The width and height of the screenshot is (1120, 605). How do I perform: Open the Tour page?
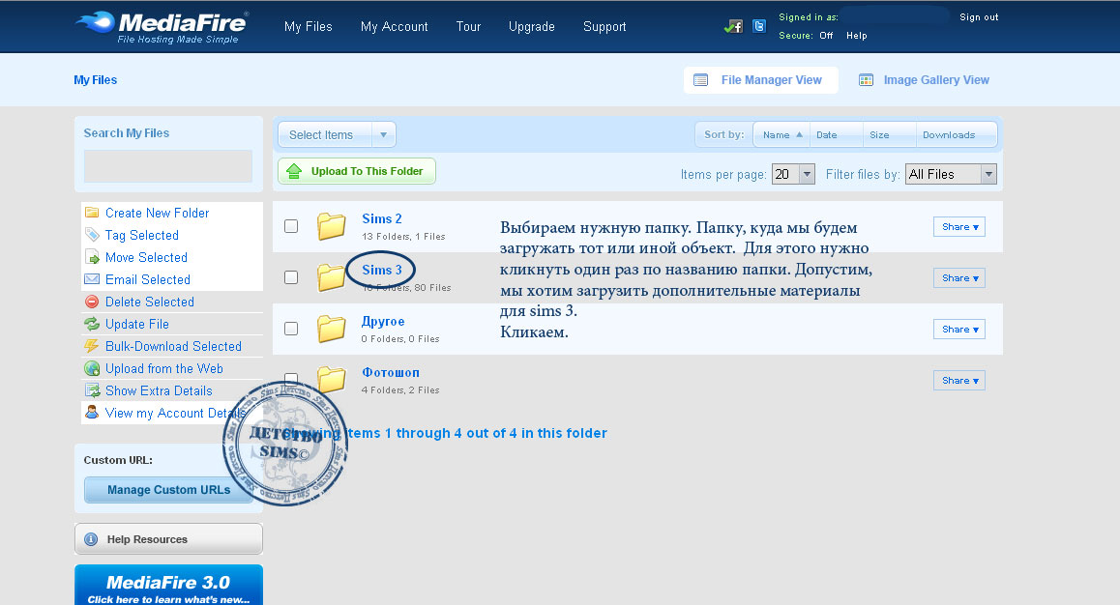[468, 26]
